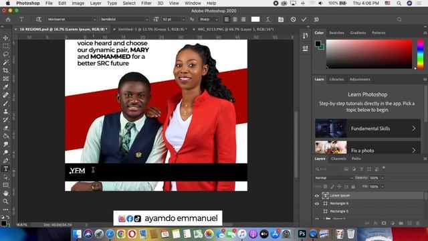This screenshot has height=241, width=428.
Task: Open the Character and Paragraph panels
Action: [281, 19]
